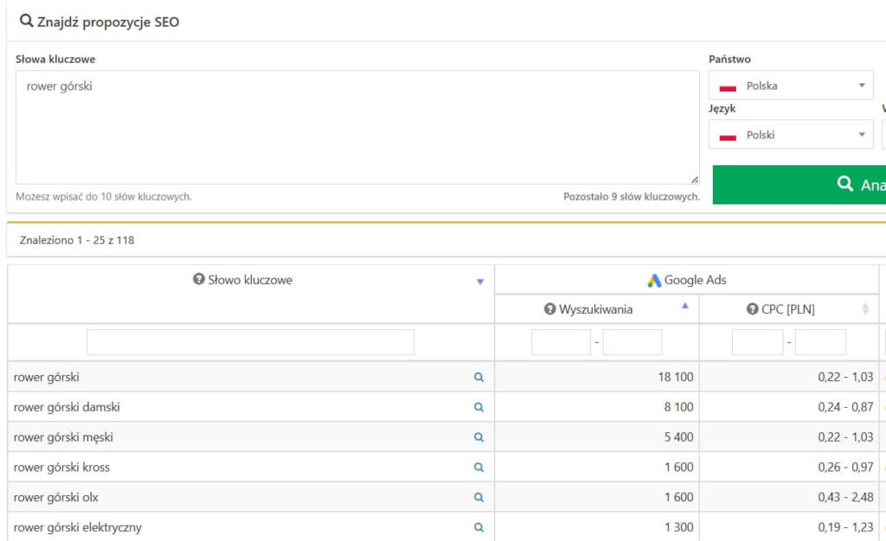Click minimum Wyszukiwania filter field
The width and height of the screenshot is (886, 541).
point(561,342)
